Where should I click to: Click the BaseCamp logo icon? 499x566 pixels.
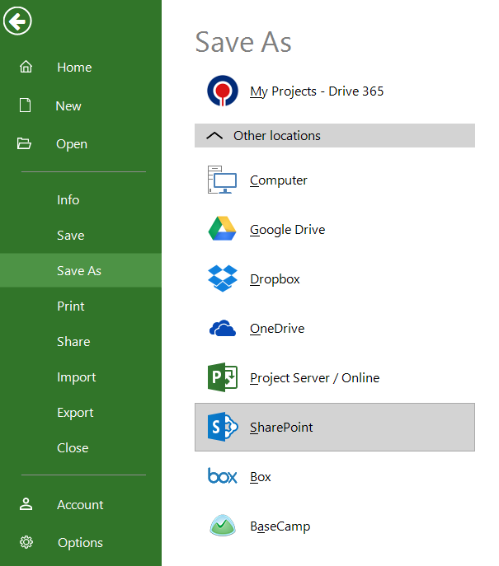223,525
